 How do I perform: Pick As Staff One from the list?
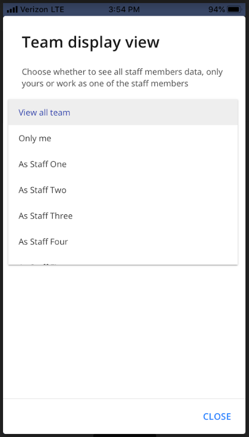(123, 164)
